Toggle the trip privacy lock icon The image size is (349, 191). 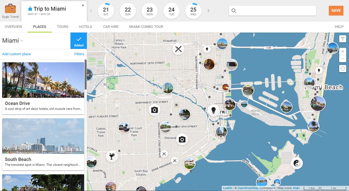tap(29, 8)
